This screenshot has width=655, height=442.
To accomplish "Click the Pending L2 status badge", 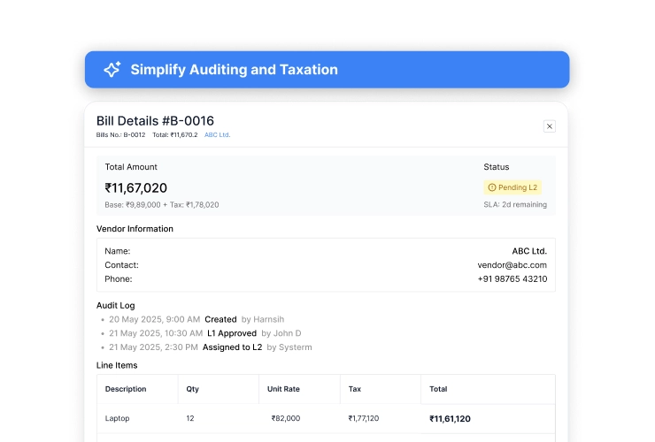I will (512, 187).
